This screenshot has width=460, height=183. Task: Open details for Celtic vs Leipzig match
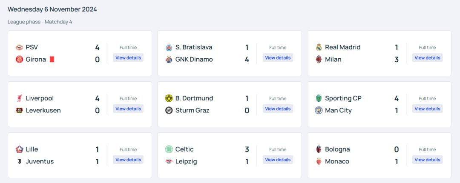pos(278,160)
